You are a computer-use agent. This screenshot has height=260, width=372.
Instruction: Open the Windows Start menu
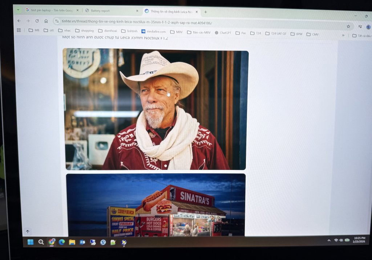pyautogui.click(x=31, y=242)
